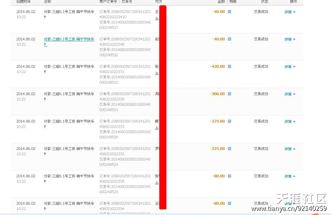Click 付款-三组6.1号工资 name in row 000248526
The image size is (331, 215).
point(69,121)
